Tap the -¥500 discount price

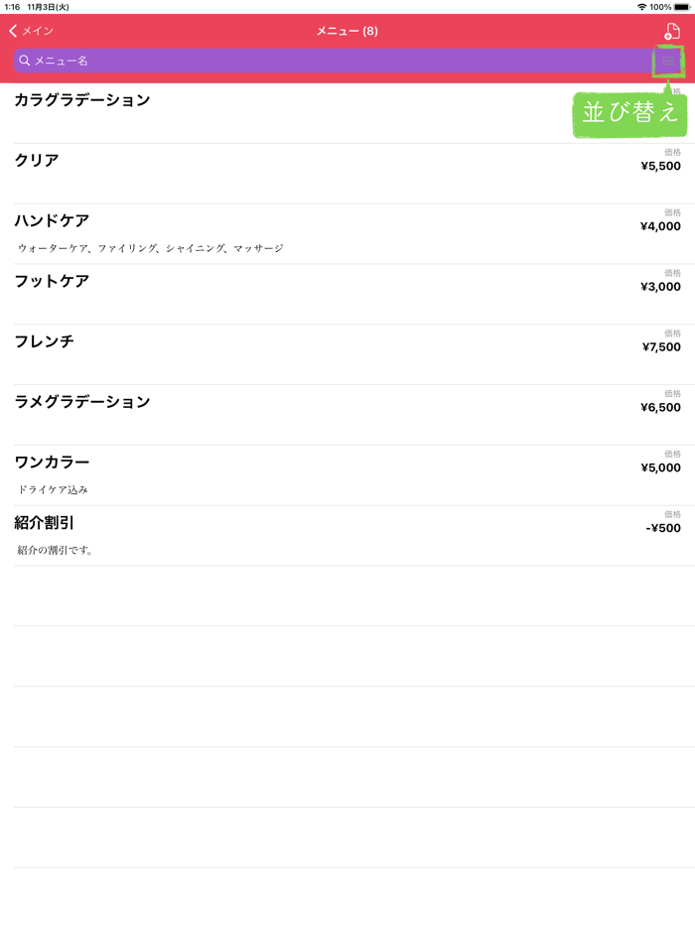[x=663, y=528]
